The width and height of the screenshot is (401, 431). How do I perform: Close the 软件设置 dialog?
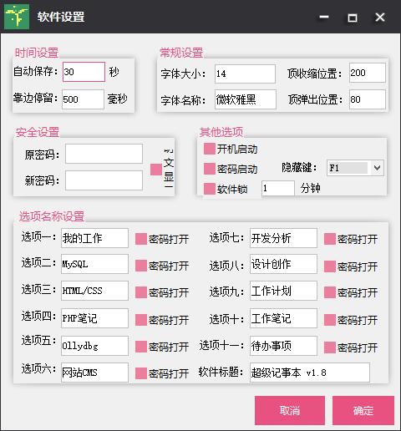click(x=380, y=18)
